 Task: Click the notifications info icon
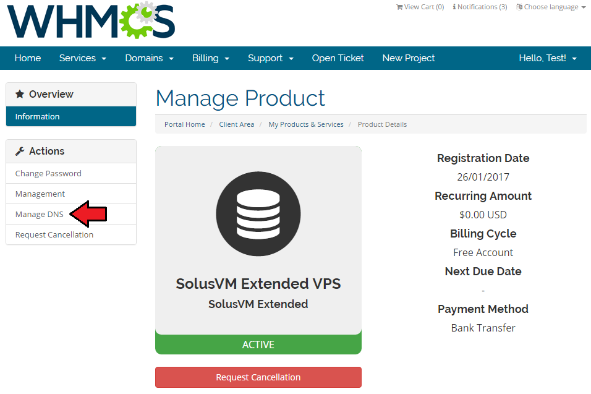click(454, 7)
